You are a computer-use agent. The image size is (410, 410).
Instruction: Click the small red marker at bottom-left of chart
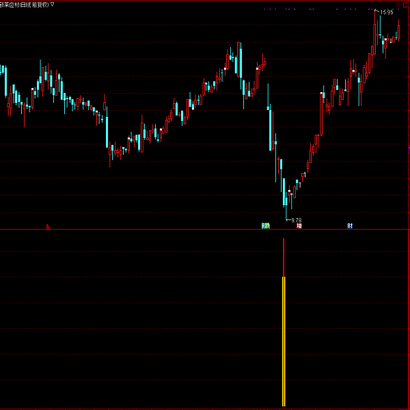[x=47, y=226]
